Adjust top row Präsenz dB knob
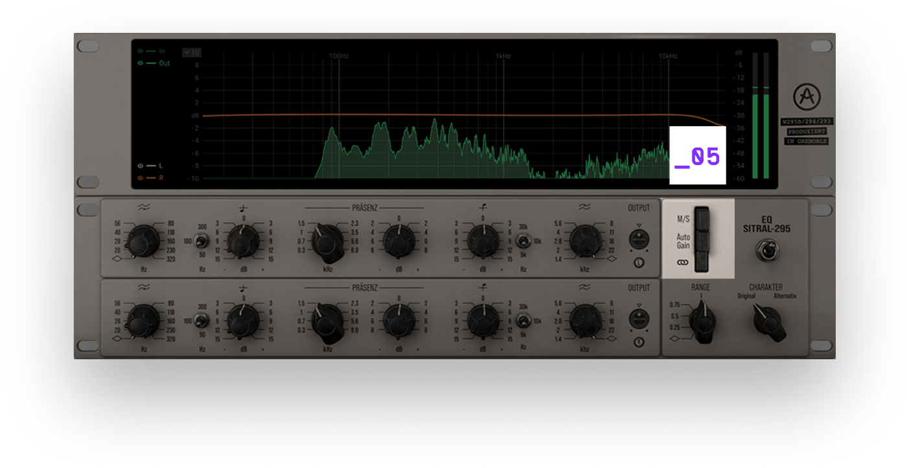Screen dimensions: 907x468 tap(399, 241)
